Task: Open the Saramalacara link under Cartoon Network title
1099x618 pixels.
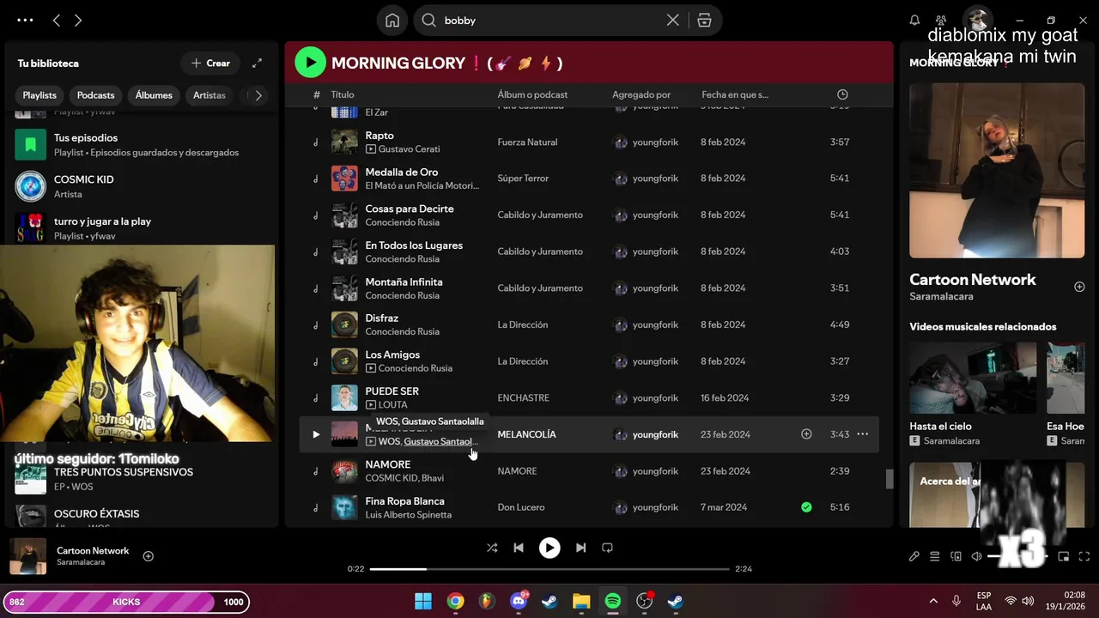Action: (941, 296)
